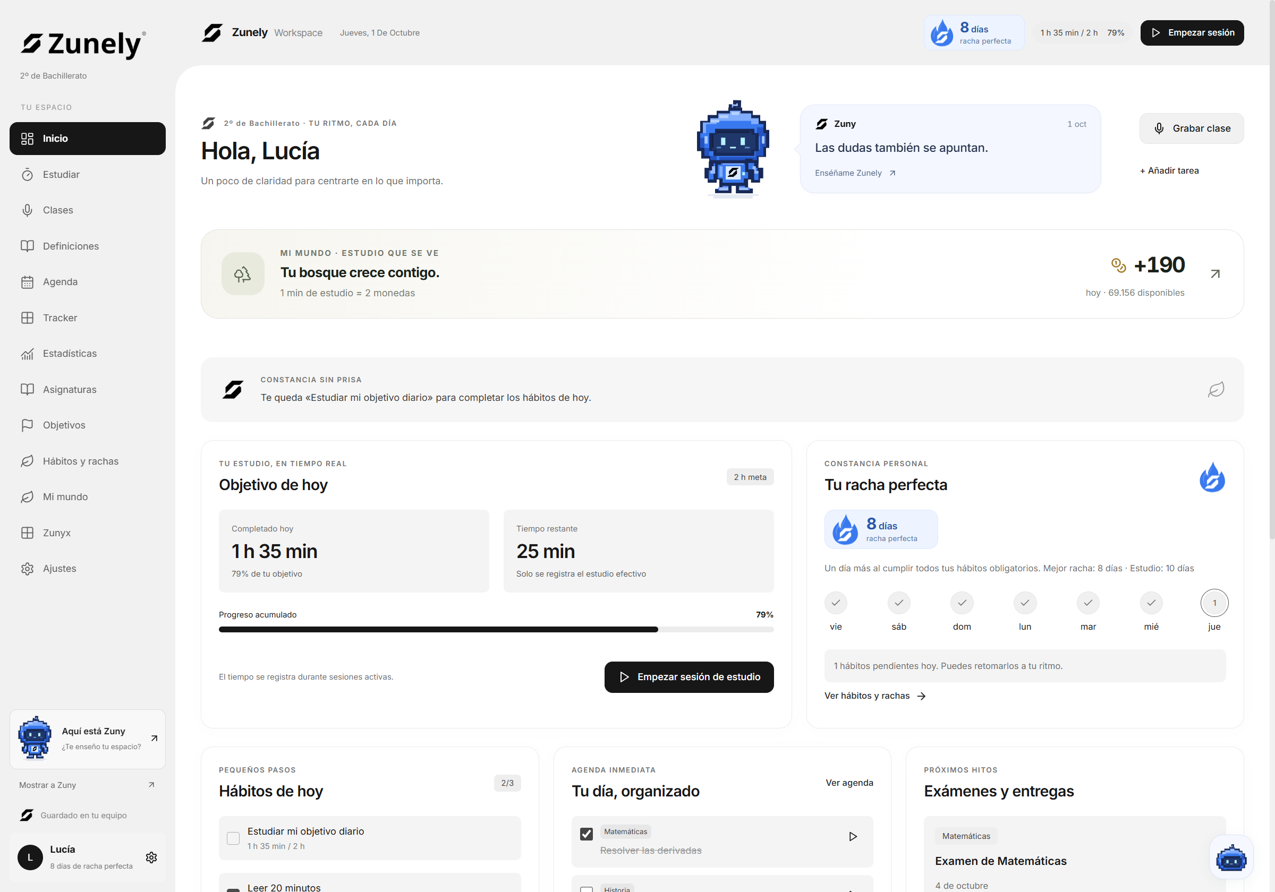Click the Zuny pixel robot mascot
The height and width of the screenshot is (892, 1275).
coord(733,149)
